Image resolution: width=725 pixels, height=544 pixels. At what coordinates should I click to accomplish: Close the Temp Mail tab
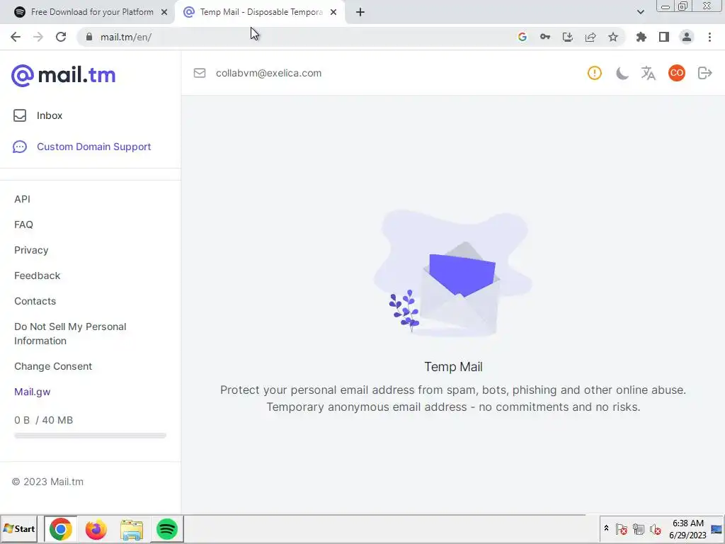coord(333,12)
